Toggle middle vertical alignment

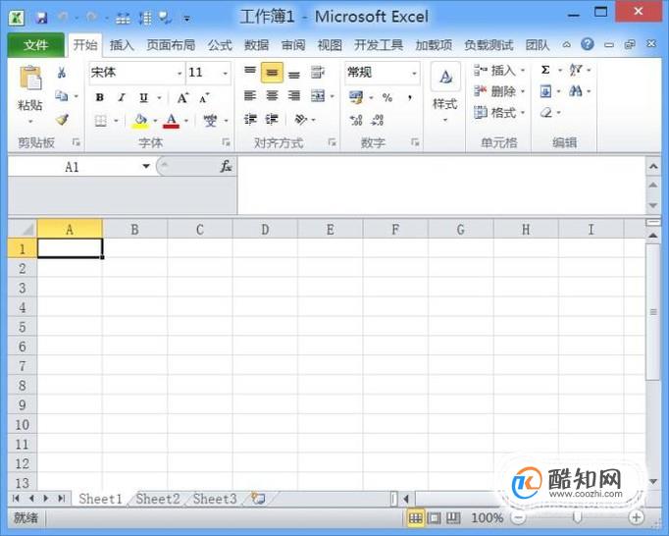point(272,73)
